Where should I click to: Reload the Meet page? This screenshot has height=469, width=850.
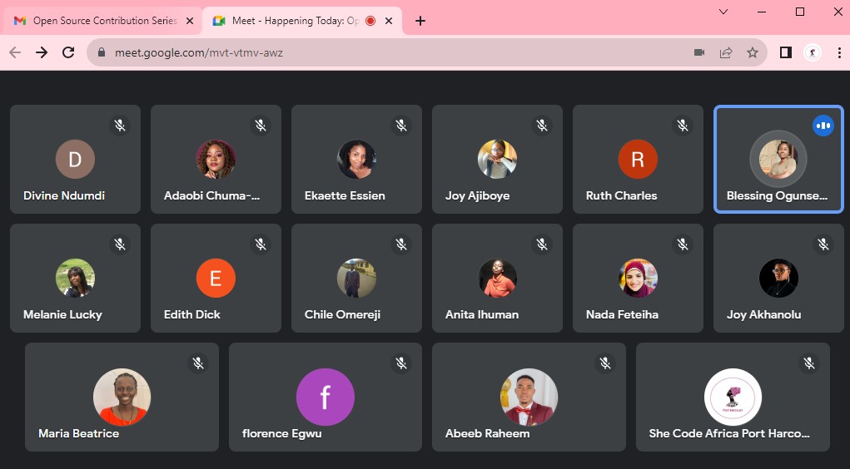[68, 52]
